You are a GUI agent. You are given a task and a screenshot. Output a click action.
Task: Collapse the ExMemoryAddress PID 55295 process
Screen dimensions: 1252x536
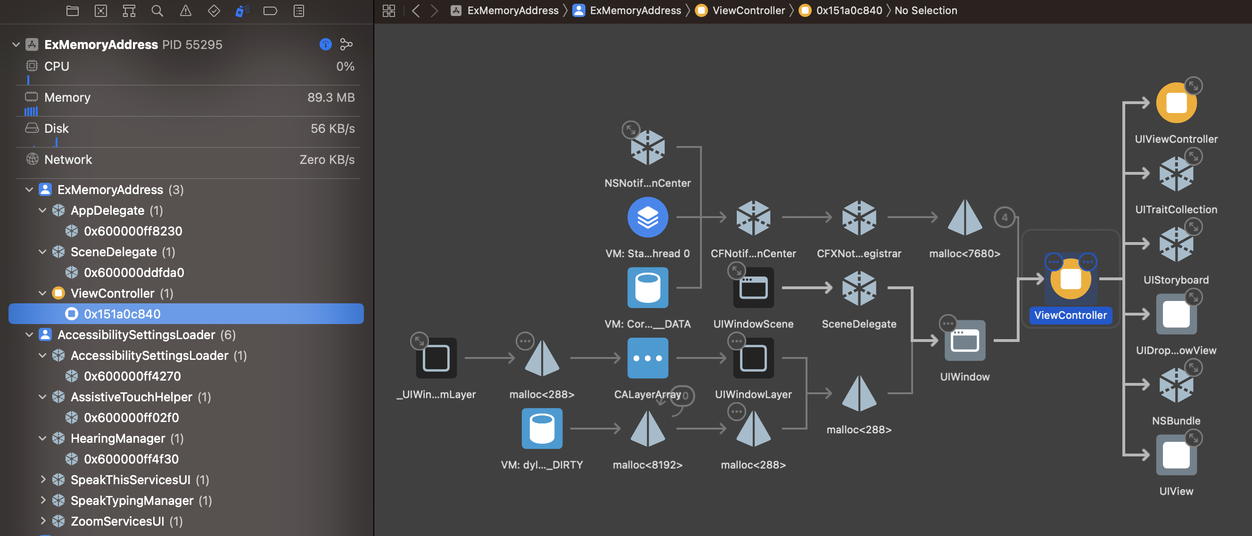(16, 44)
